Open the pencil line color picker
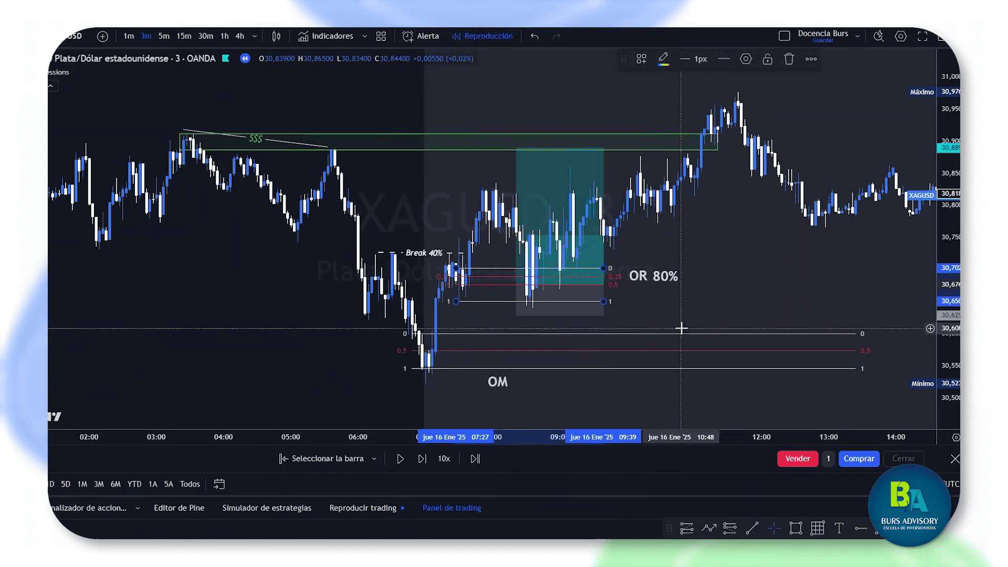 (663, 59)
